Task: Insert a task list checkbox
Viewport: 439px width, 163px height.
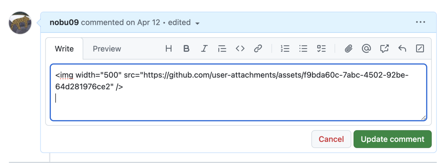Action: 321,48
